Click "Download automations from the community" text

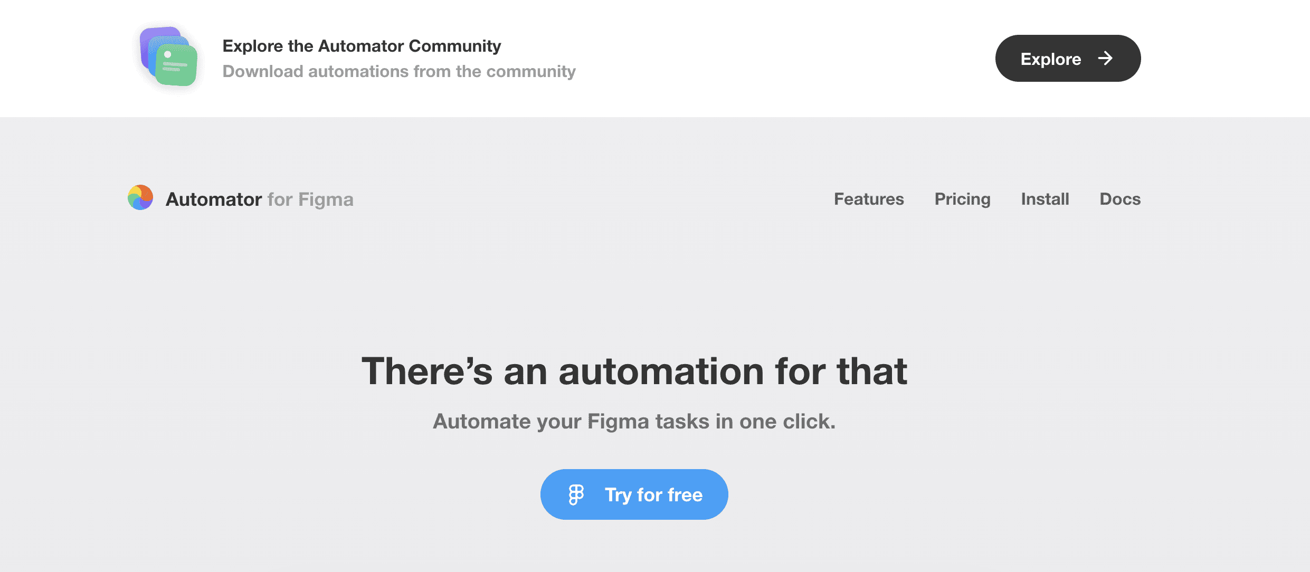coord(399,71)
